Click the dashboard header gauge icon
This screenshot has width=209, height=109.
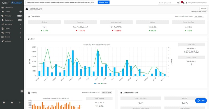(27, 9)
